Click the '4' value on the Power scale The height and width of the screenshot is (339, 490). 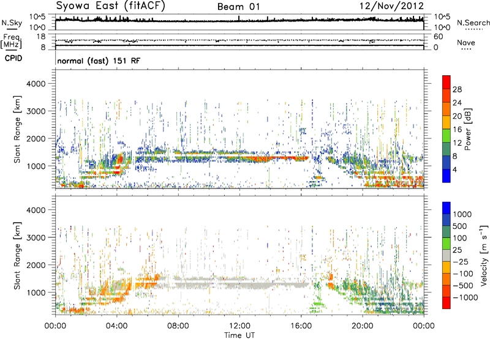454,170
